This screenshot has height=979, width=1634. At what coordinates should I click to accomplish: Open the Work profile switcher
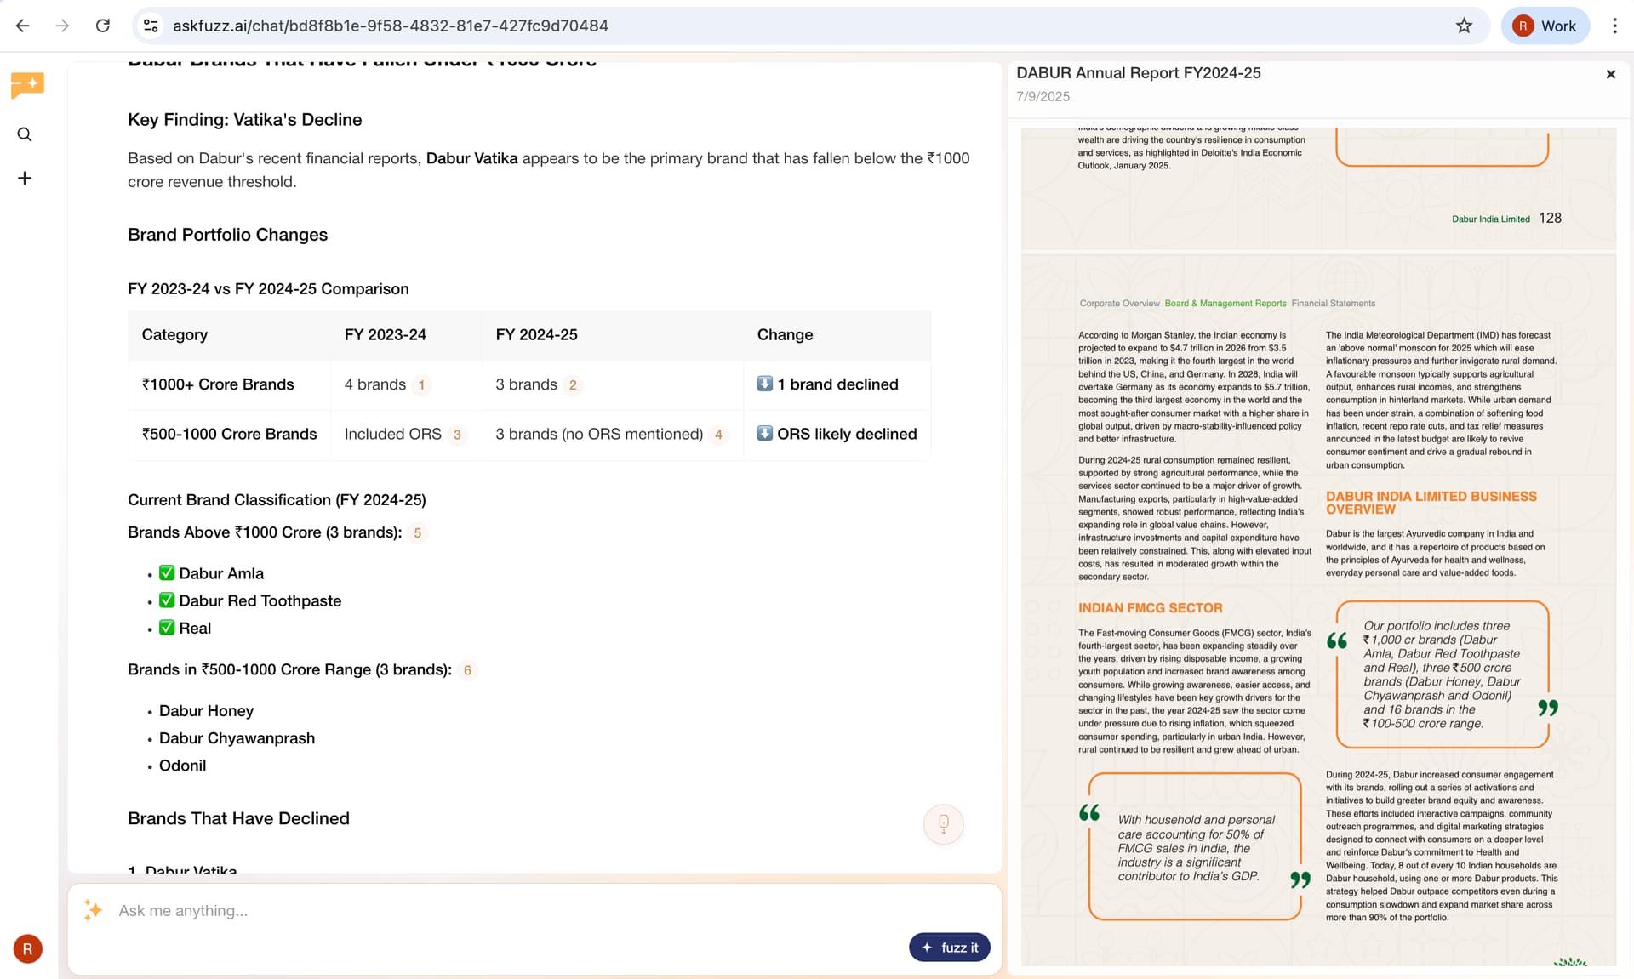(1545, 26)
